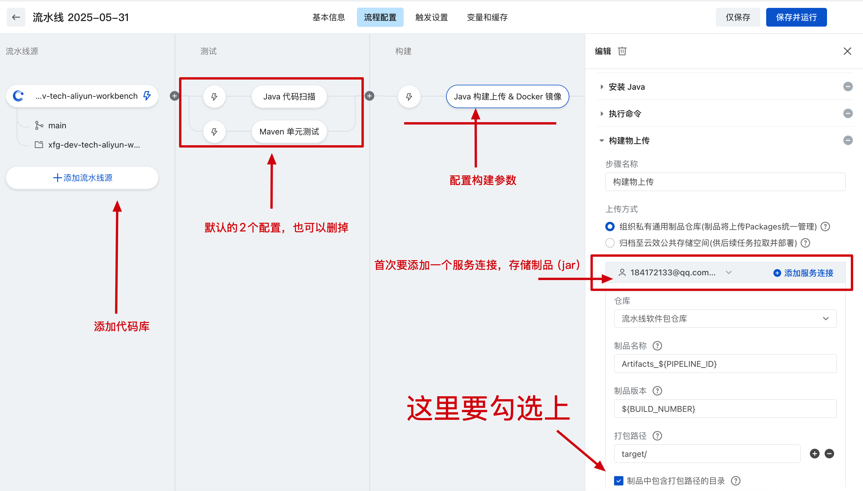Remove the 构建物上传 step
This screenshot has height=491, width=863.
pyautogui.click(x=848, y=140)
